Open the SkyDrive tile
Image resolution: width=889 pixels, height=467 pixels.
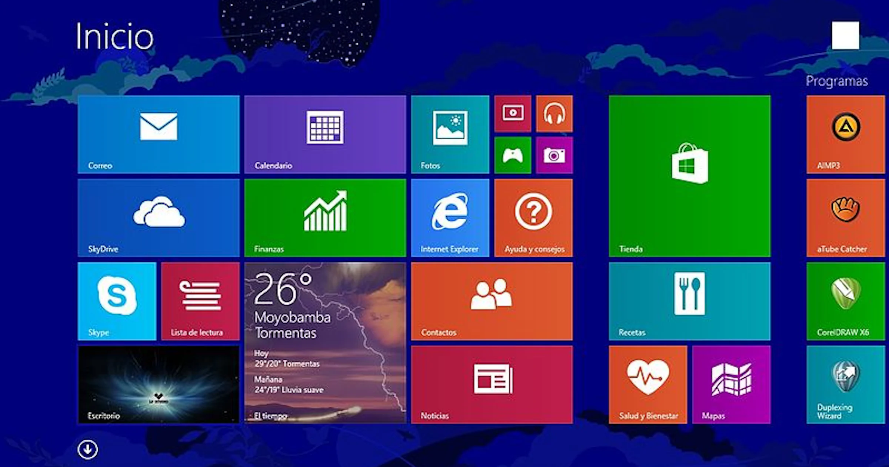(x=159, y=218)
